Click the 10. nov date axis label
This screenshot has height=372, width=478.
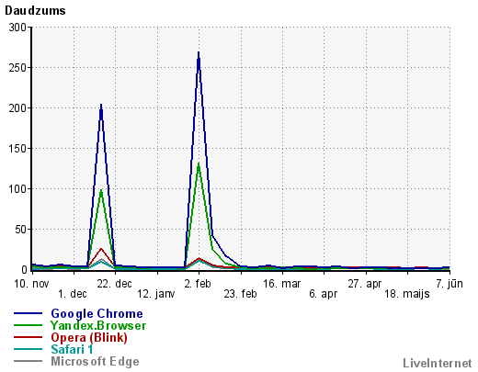tap(31, 284)
